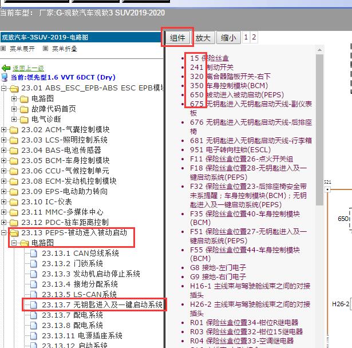The width and height of the screenshot is (352, 348).
Task: Collapse 23.13 PEPS-被动进入被动启动
Action: [3, 233]
